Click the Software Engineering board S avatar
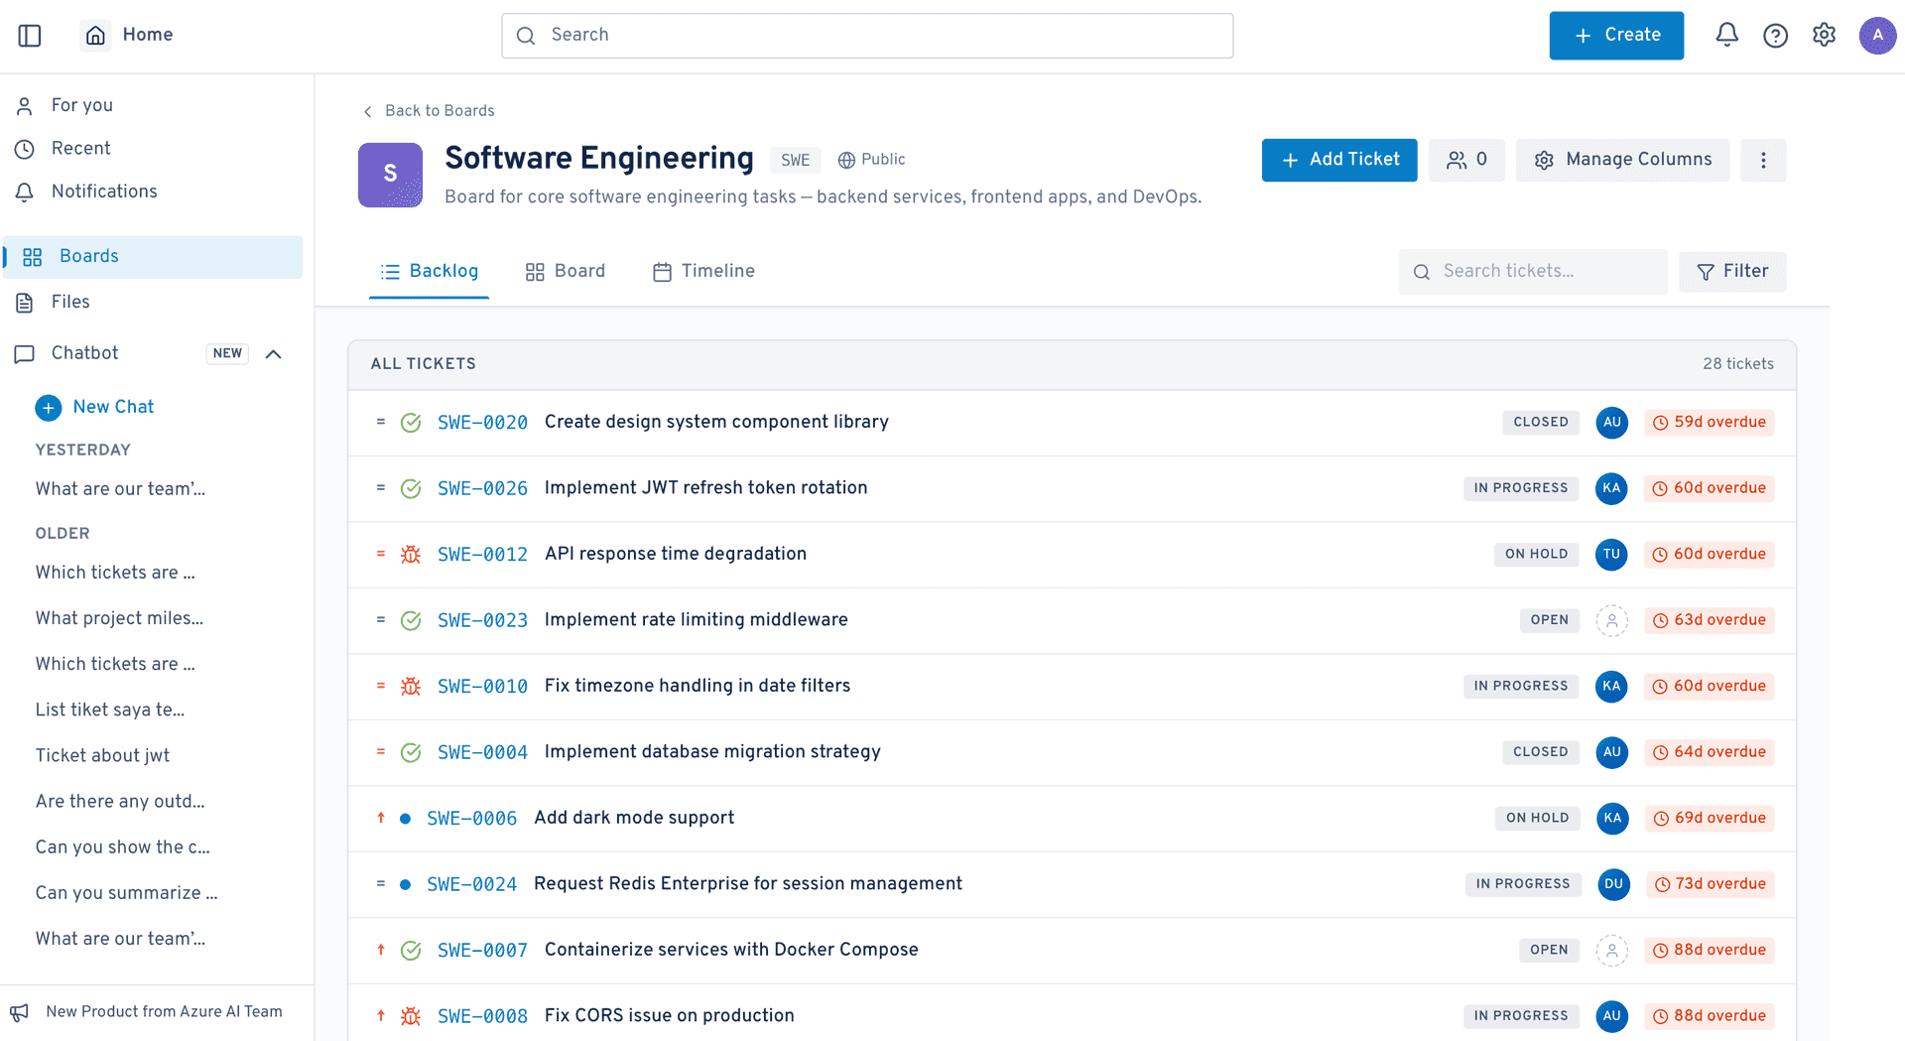Screen dimensions: 1905x1041 tap(390, 175)
